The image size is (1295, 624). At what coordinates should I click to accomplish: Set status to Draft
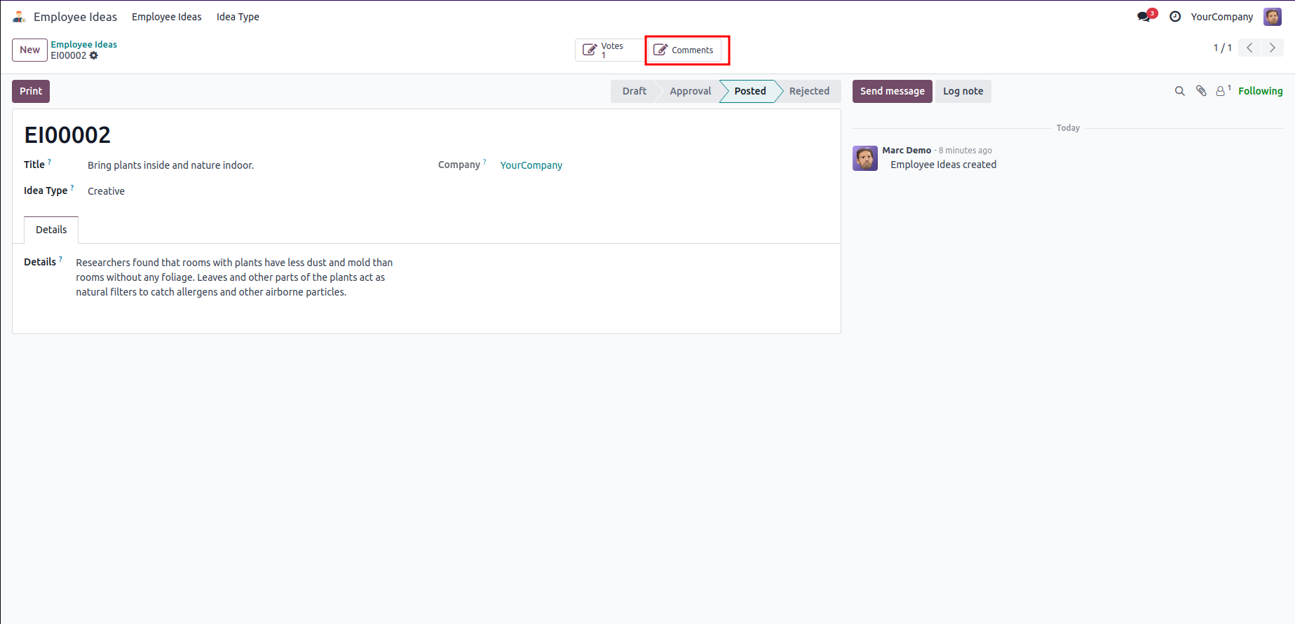[x=634, y=91]
